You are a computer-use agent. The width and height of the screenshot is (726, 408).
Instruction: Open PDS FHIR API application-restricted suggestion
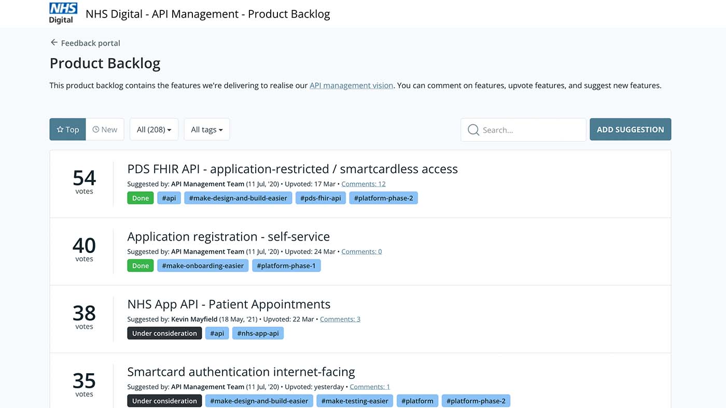pyautogui.click(x=292, y=169)
